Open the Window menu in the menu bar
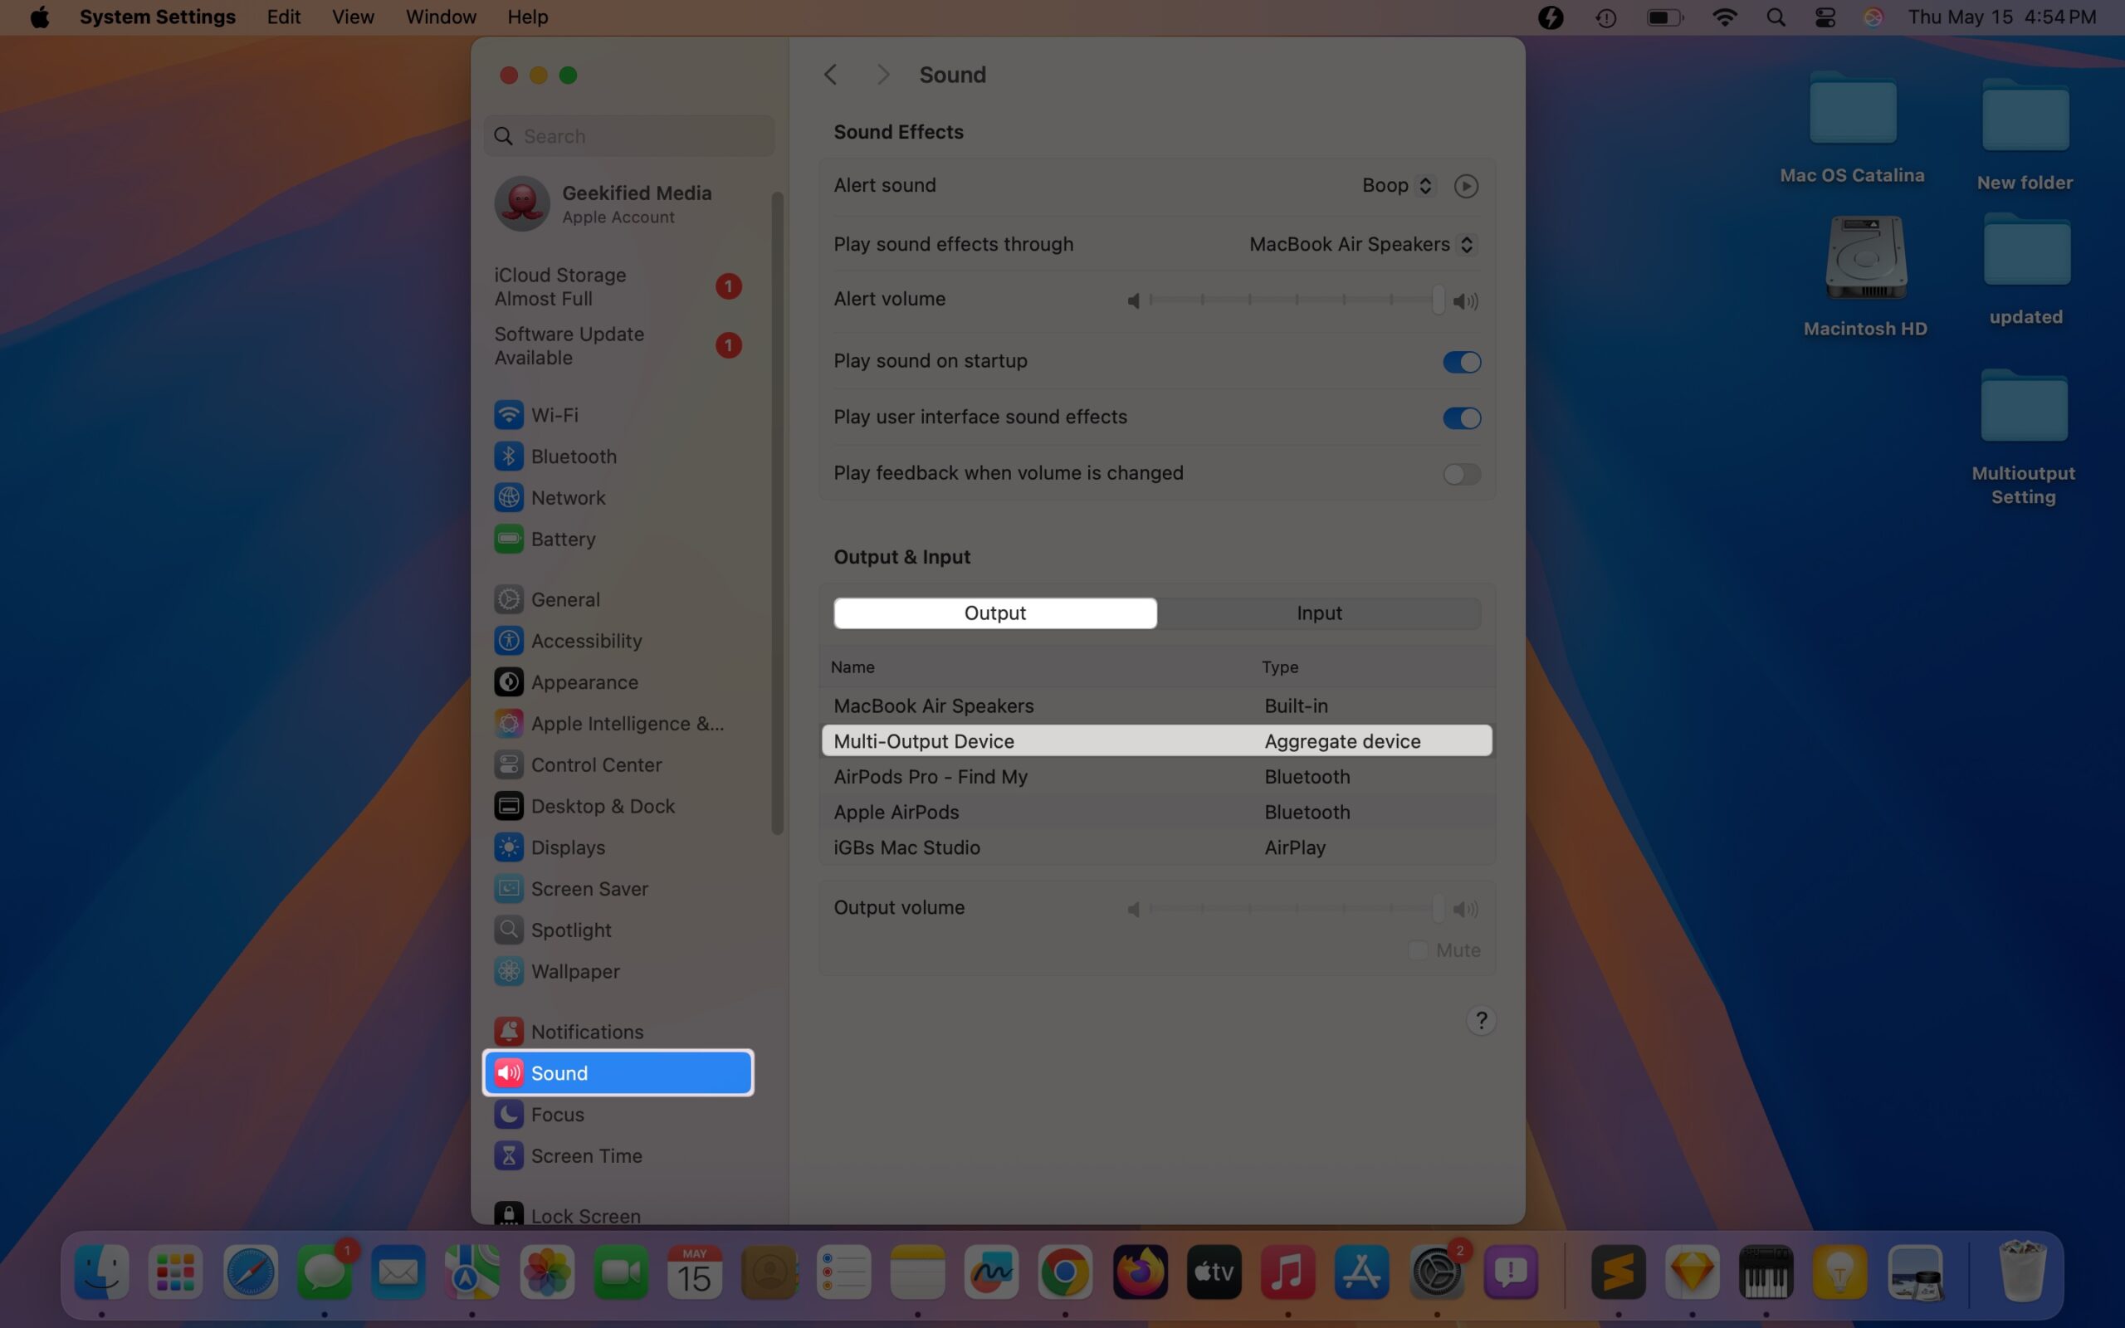 (x=440, y=17)
